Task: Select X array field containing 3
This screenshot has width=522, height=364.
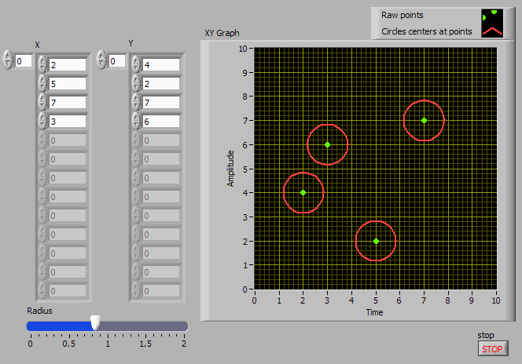Action: 67,122
